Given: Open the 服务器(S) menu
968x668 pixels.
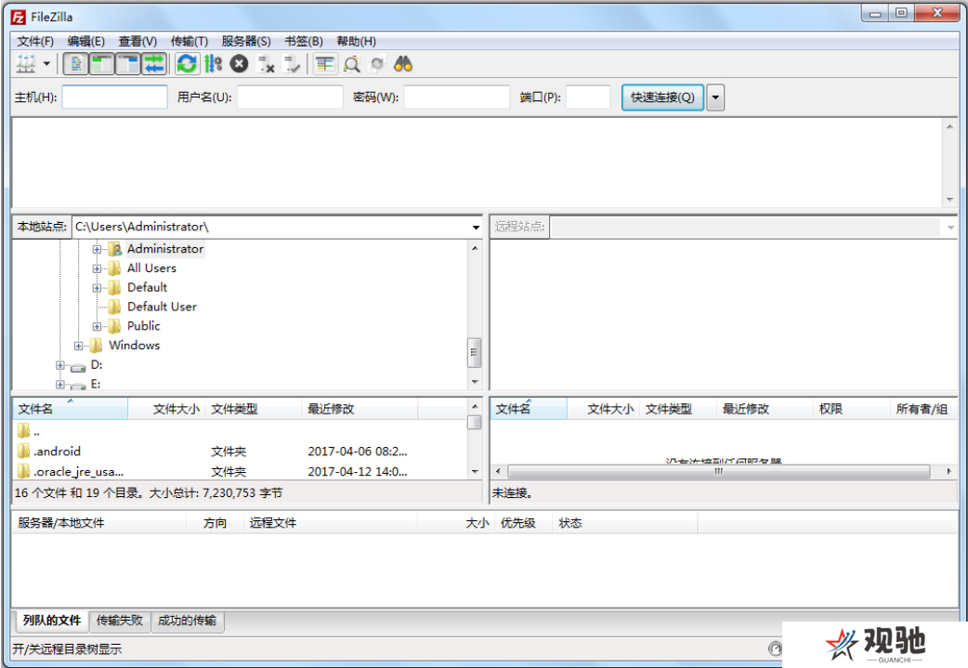Looking at the screenshot, I should tap(245, 42).
